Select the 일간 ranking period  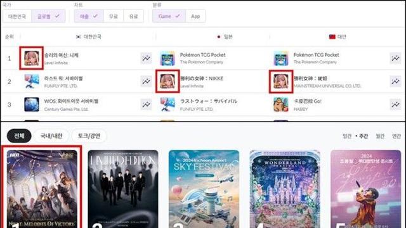point(347,136)
